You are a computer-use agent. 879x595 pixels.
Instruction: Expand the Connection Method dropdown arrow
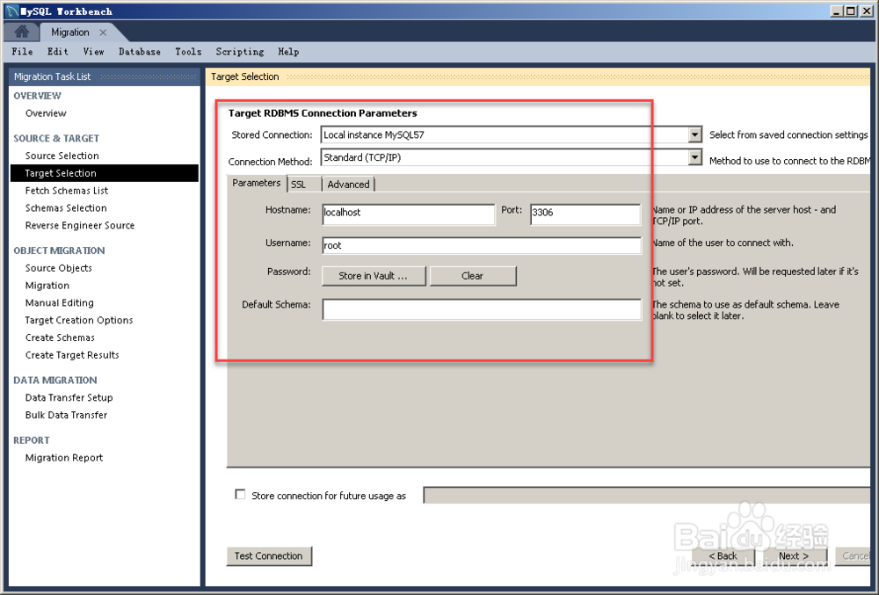coord(694,157)
